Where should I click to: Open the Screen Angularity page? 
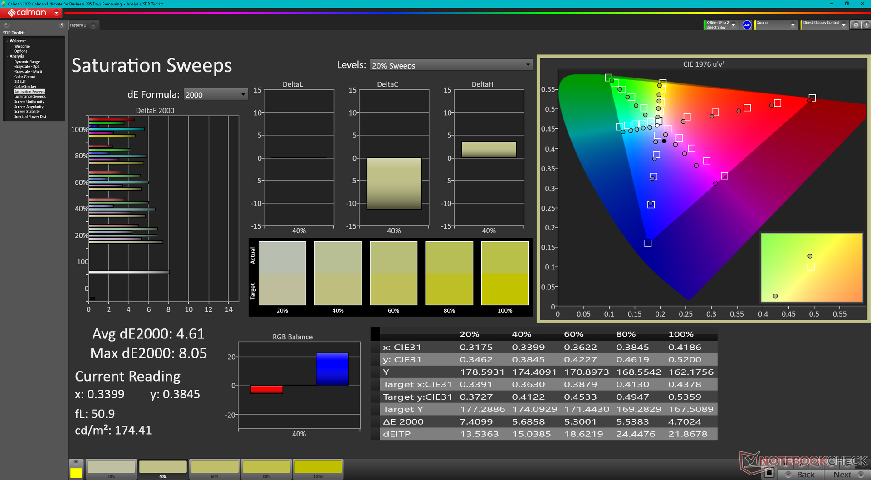coord(29,107)
